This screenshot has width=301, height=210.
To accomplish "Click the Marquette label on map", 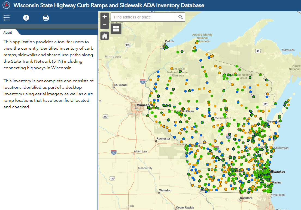I will pyautogui.click(x=288, y=50).
